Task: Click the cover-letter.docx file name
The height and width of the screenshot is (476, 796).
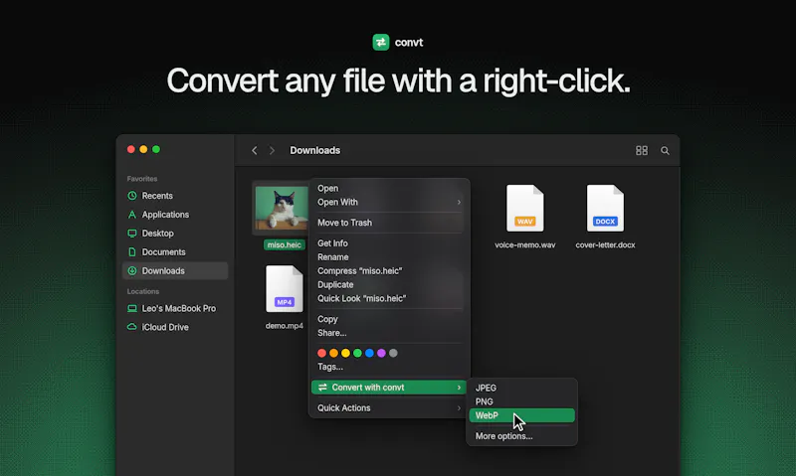Action: pos(605,244)
